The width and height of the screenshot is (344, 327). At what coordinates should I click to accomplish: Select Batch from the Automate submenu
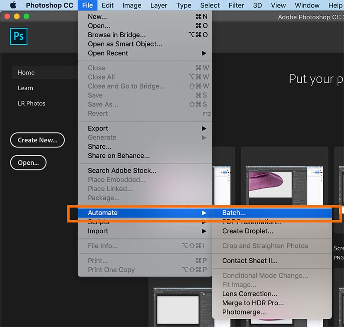(x=234, y=213)
